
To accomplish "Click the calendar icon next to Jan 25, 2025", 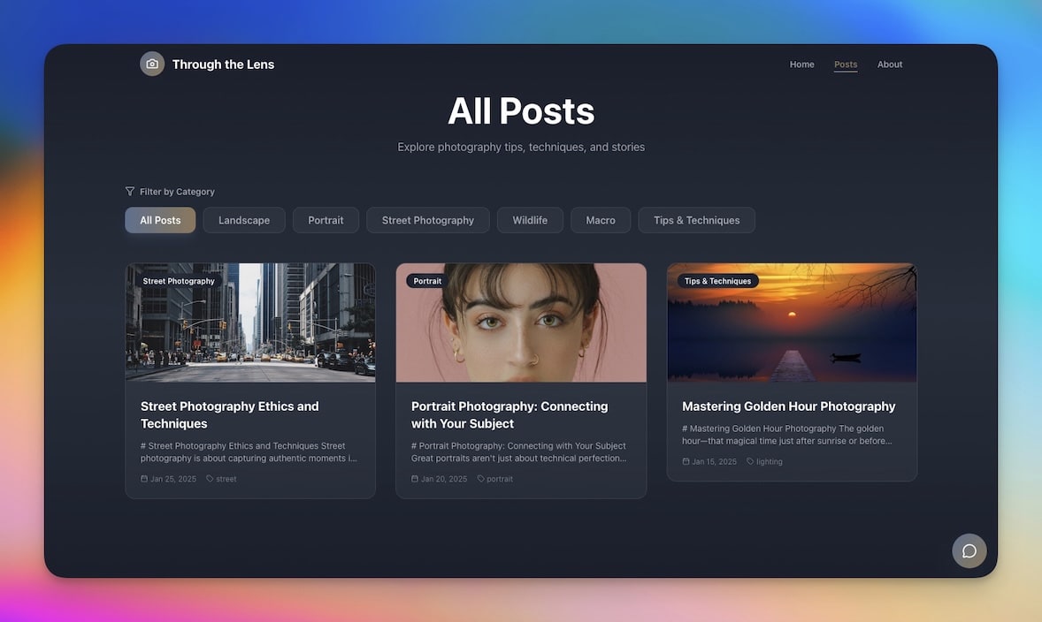I will point(144,478).
